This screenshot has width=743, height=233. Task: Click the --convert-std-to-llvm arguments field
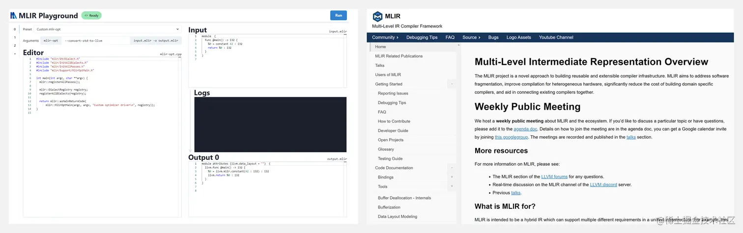96,41
